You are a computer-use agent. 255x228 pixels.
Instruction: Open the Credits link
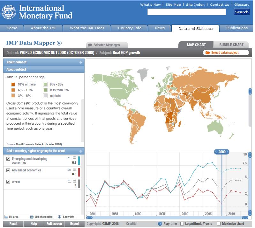[x=131, y=224]
